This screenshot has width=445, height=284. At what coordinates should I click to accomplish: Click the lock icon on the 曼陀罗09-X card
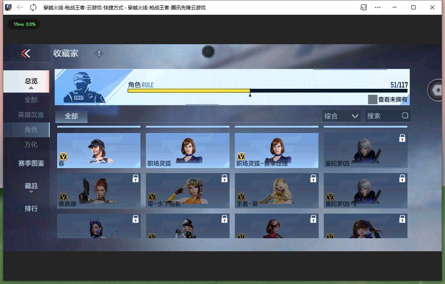tap(402, 178)
